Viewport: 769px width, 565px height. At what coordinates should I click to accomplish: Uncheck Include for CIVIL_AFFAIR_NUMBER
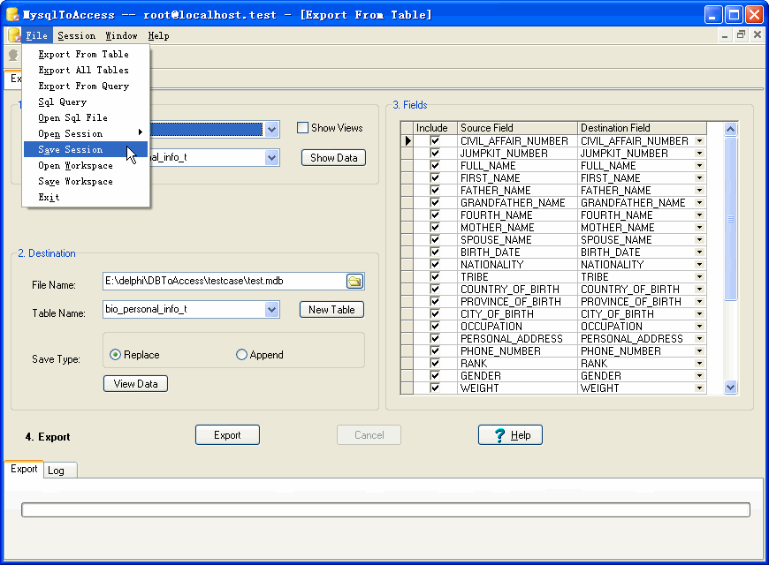pos(435,140)
